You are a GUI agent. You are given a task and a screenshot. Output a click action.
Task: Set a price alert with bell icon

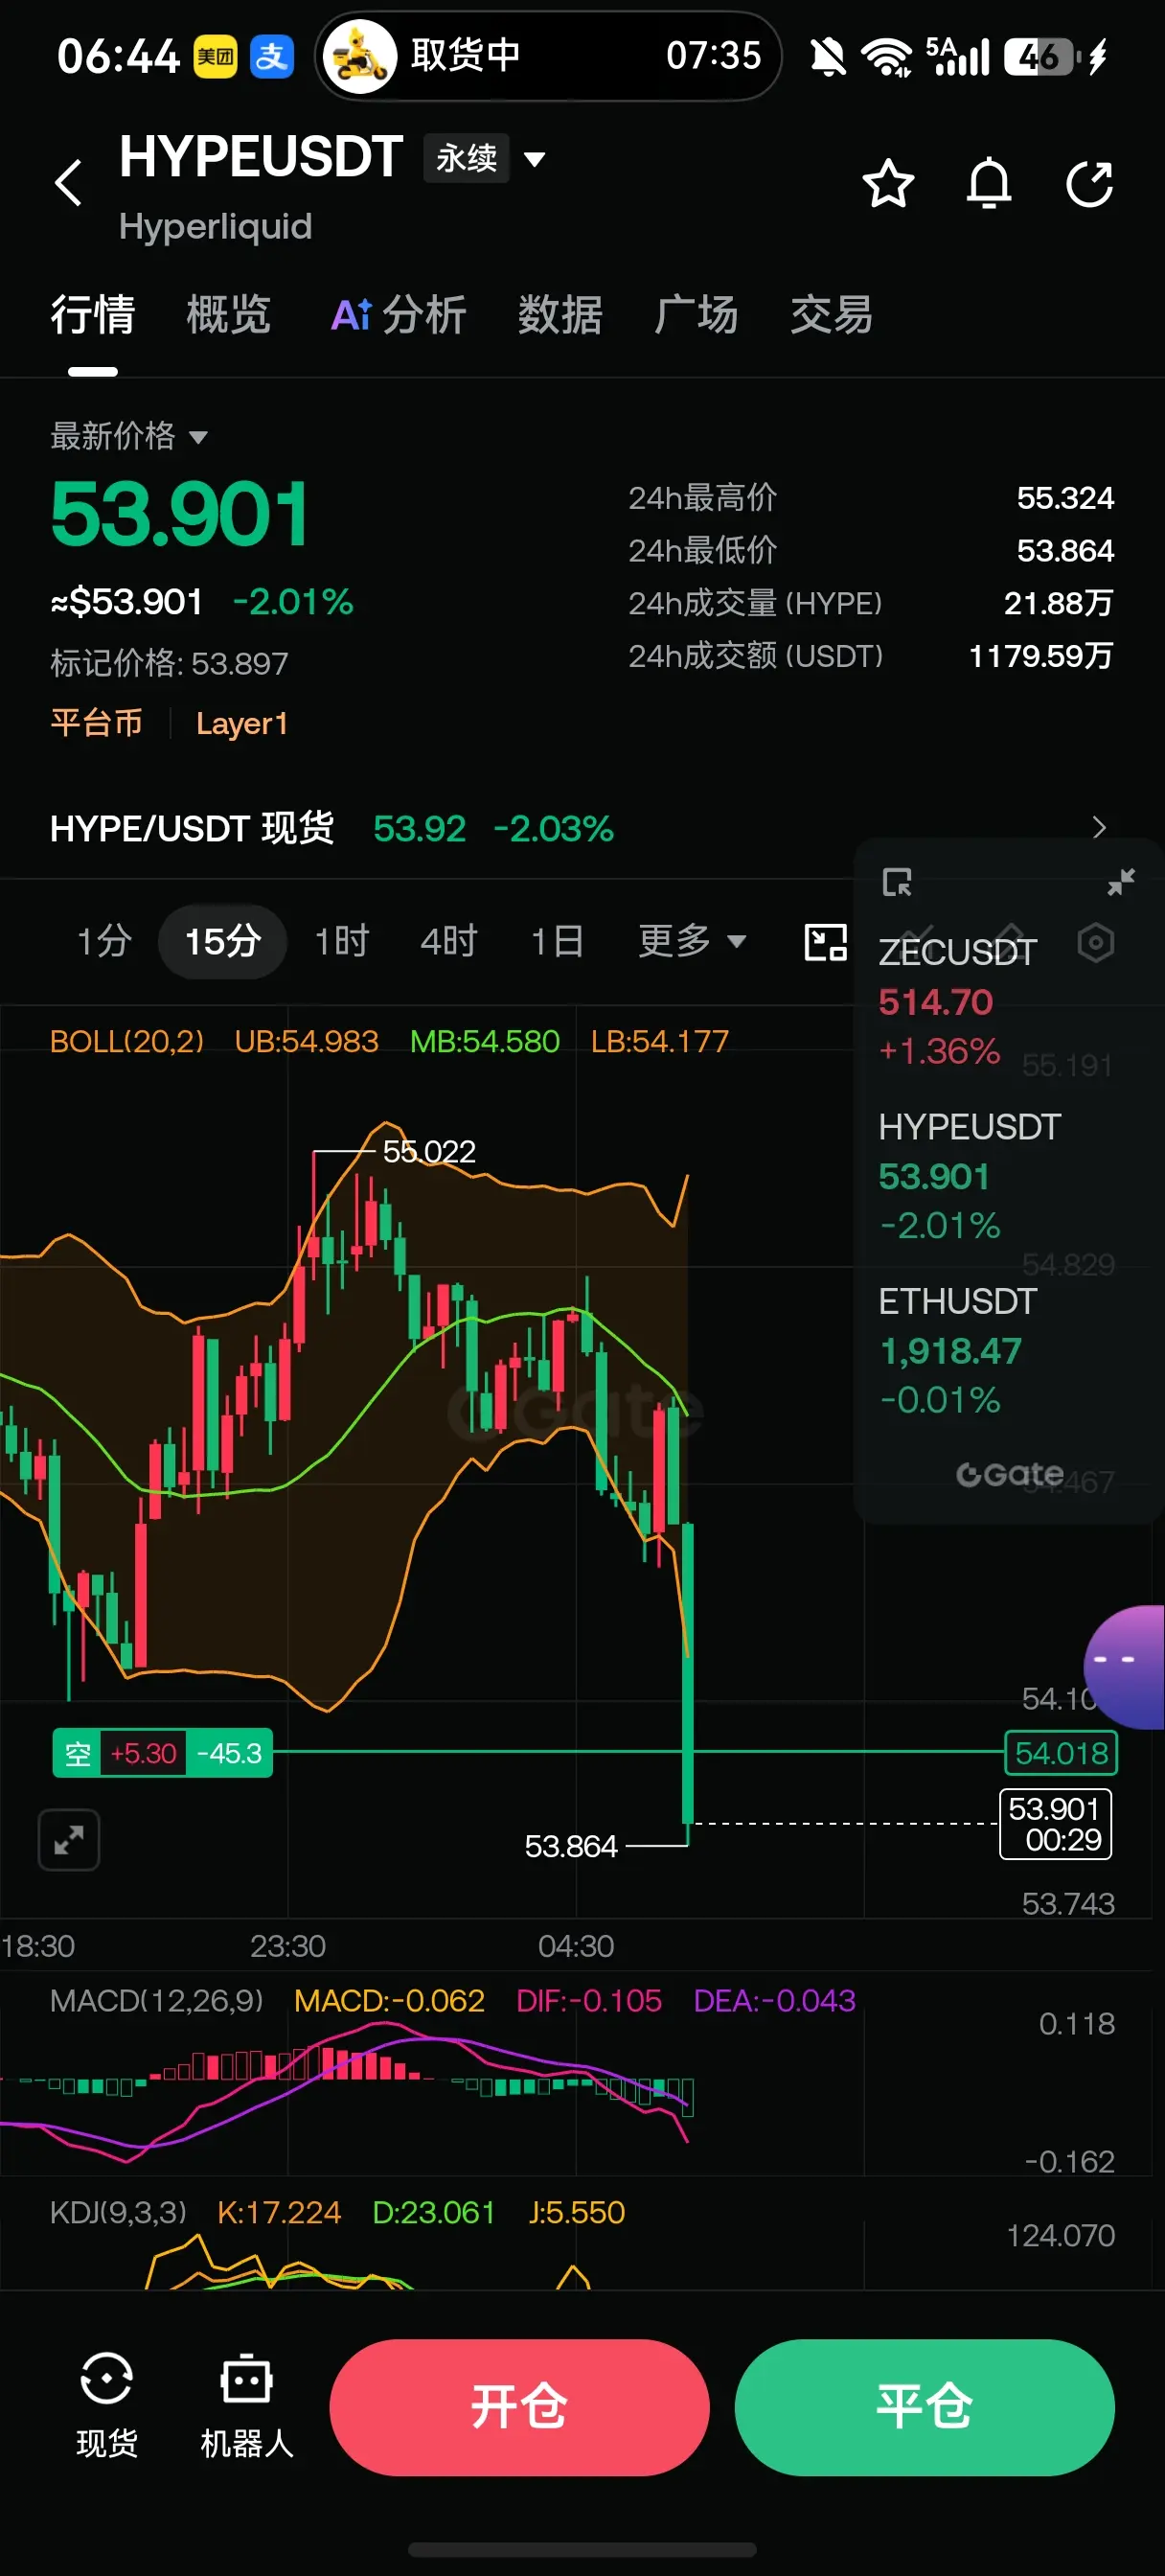click(988, 184)
